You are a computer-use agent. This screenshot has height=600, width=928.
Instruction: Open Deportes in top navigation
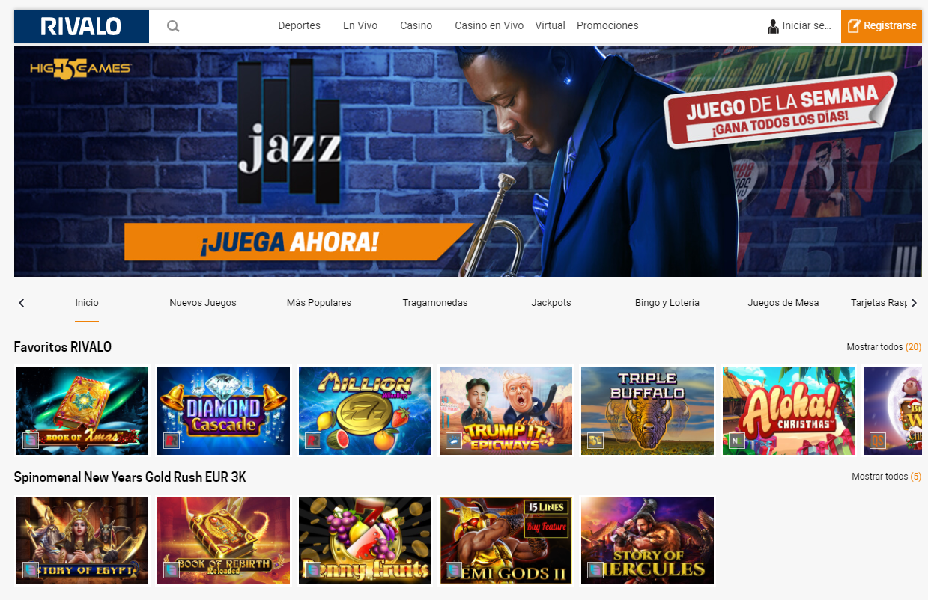tap(299, 25)
